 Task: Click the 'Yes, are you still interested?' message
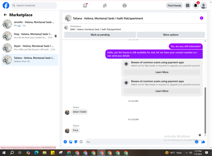click(x=186, y=46)
